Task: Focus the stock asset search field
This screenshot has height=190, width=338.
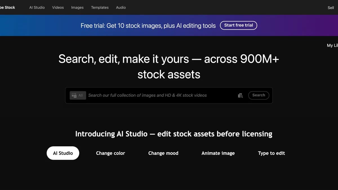Action: 162,95
